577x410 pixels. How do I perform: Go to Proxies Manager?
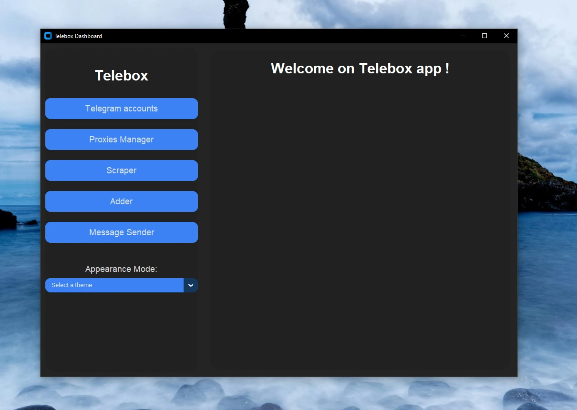point(122,140)
